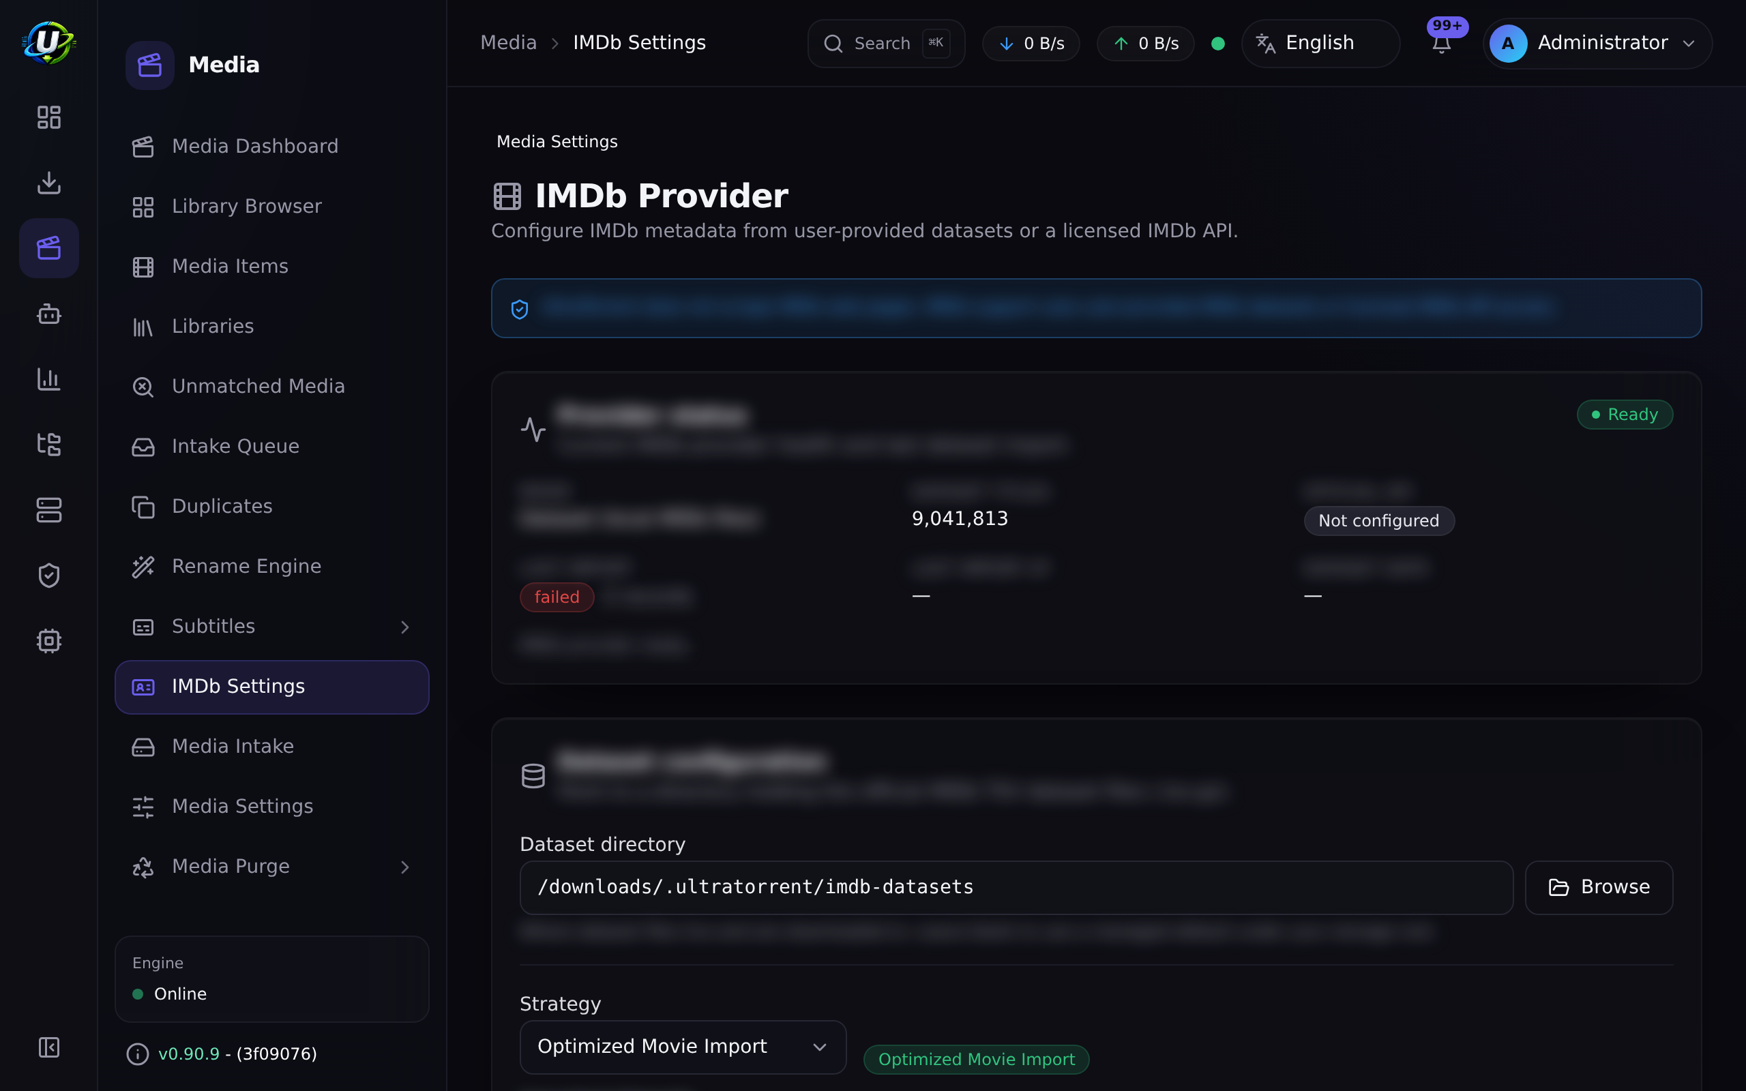Screen dimensions: 1746x1091
Task: Open the bar chart statistics icon
Action: (48, 379)
